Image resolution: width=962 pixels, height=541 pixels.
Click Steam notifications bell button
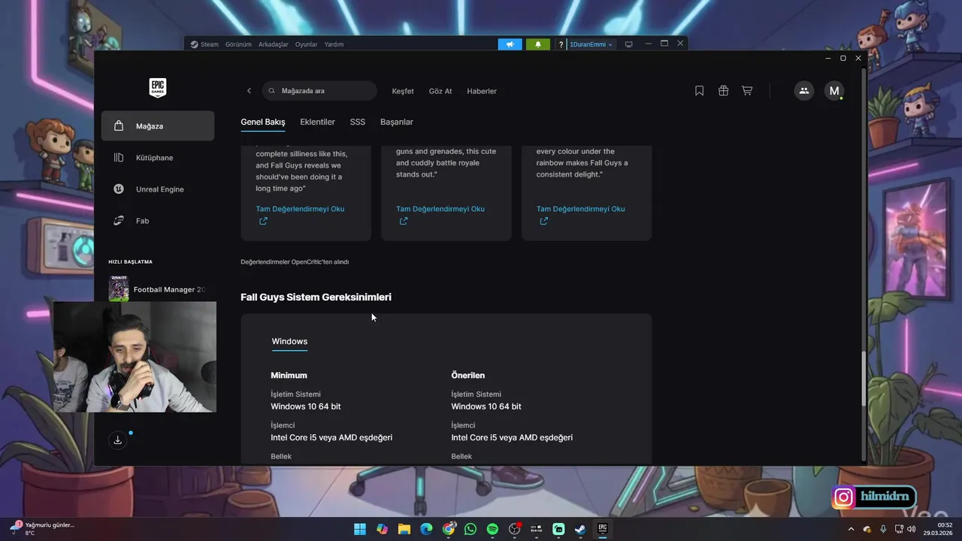[x=538, y=44]
